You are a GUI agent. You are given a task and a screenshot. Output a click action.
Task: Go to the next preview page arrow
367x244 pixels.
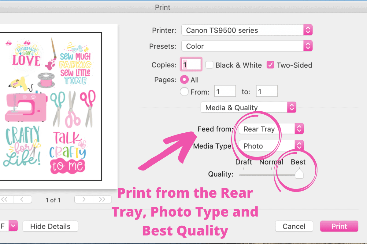click(84, 199)
